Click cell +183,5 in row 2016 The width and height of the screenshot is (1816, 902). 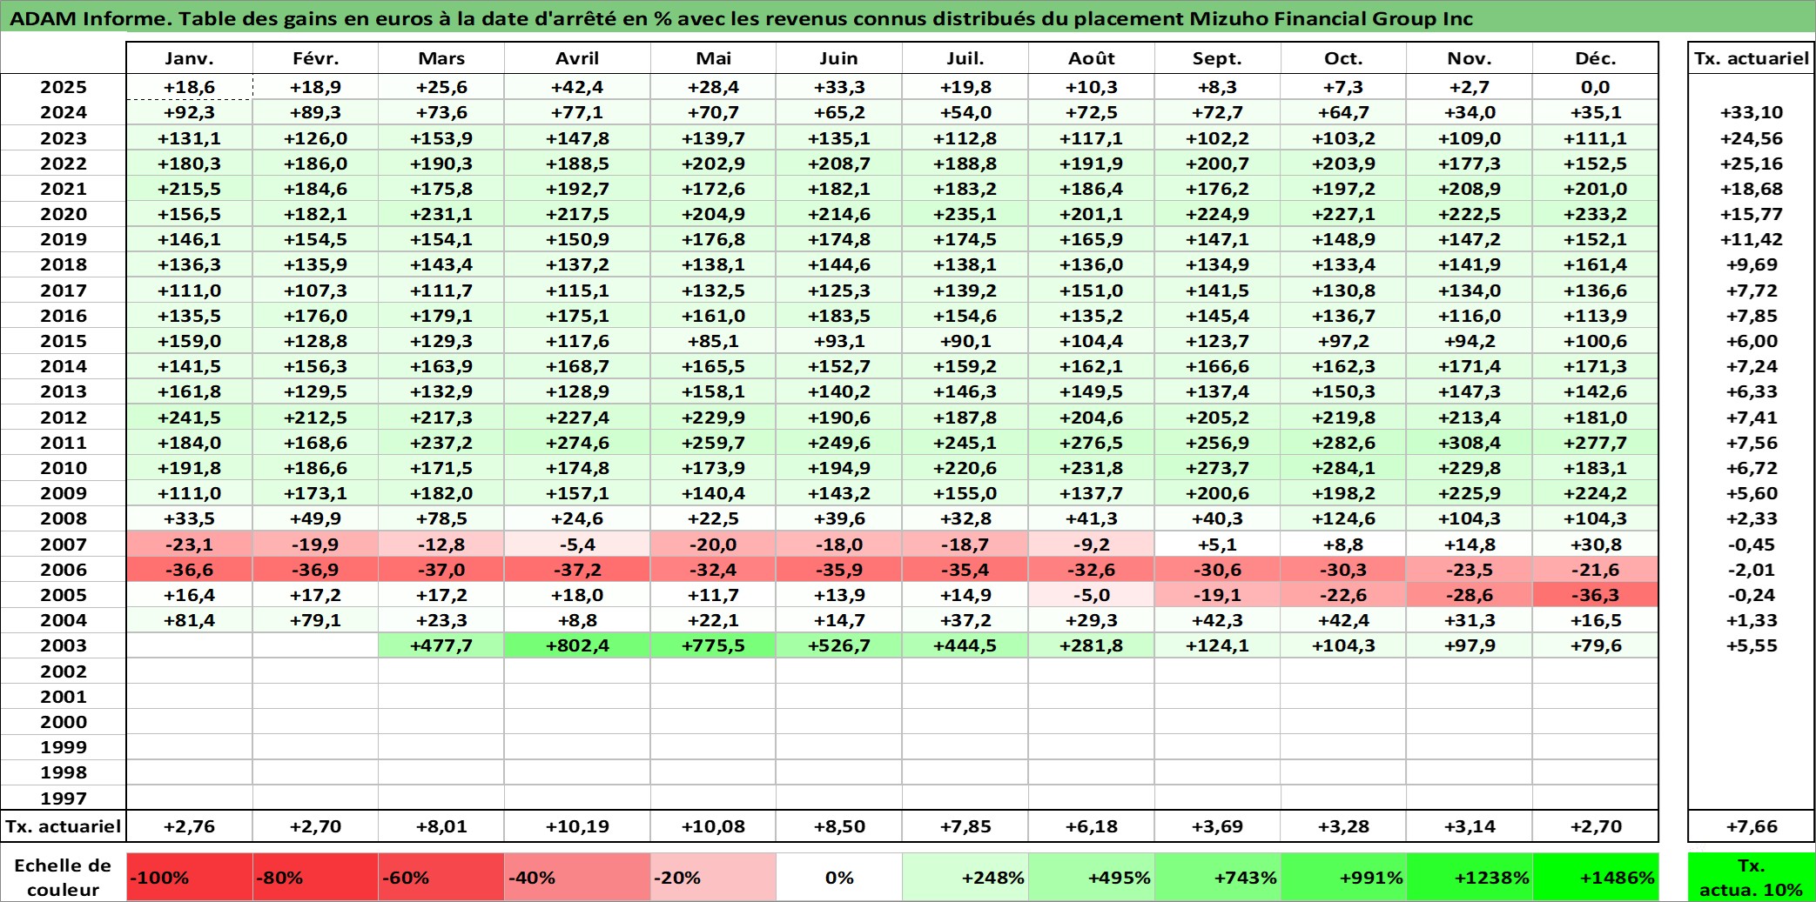click(x=838, y=316)
